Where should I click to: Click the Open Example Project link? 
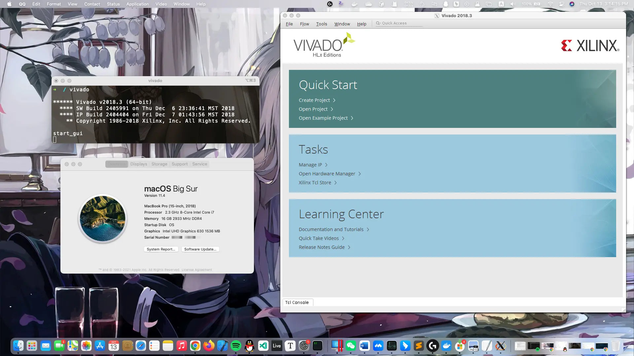pos(323,118)
